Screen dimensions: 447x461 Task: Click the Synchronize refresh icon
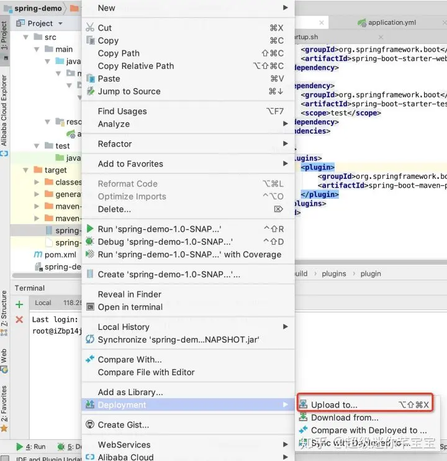pos(90,339)
